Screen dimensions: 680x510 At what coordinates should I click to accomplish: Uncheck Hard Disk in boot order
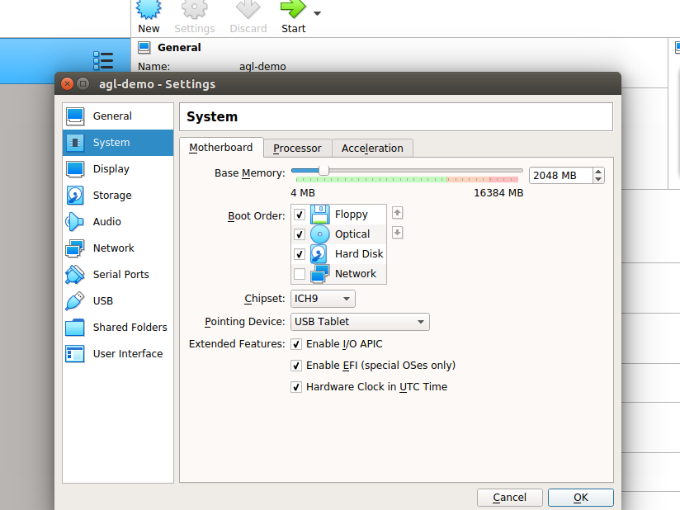point(300,254)
